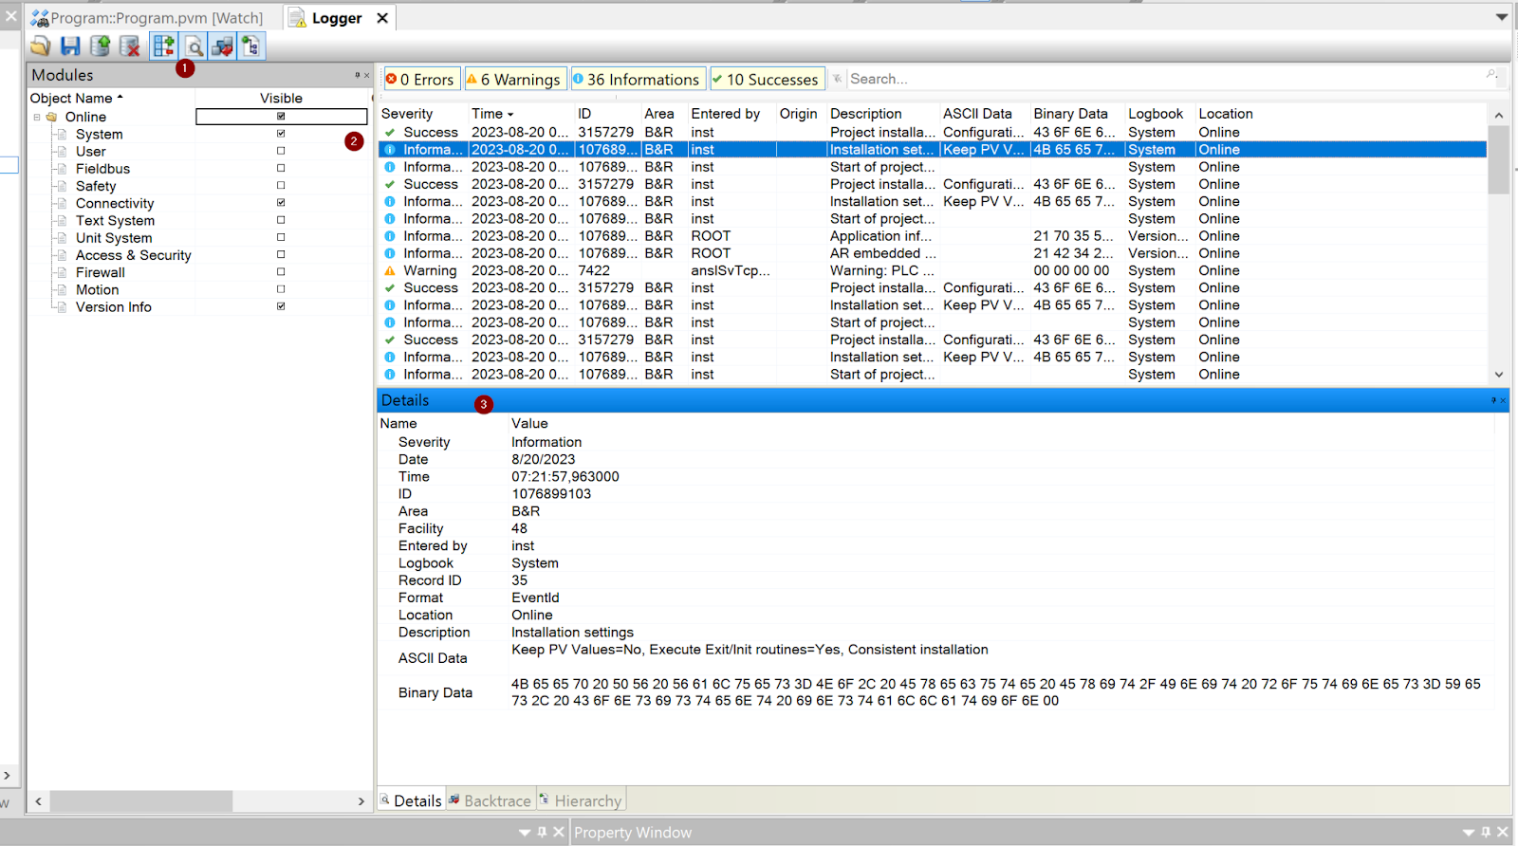Click Logbook column header
The image size is (1518, 846).
tap(1156, 114)
